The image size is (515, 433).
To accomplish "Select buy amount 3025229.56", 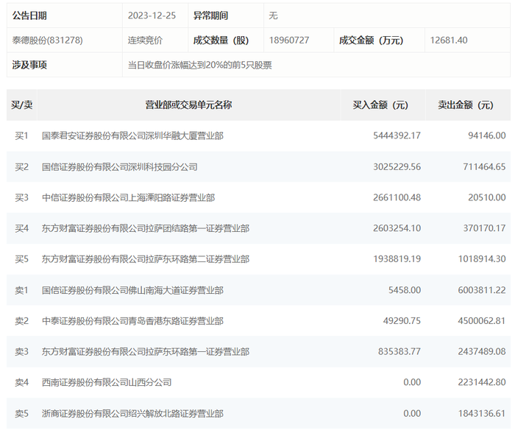I will pyautogui.click(x=397, y=166).
